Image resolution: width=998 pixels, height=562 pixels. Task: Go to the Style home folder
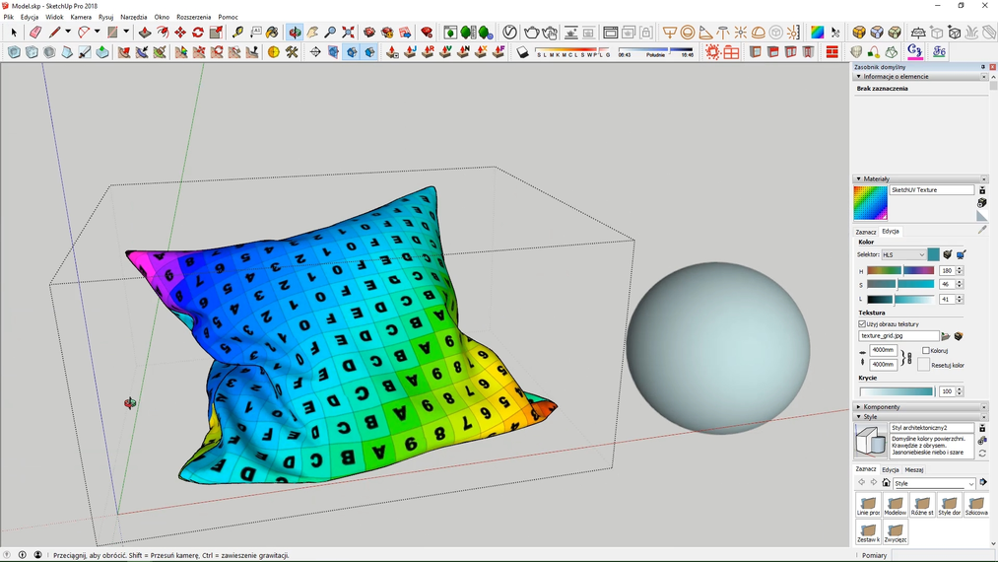tap(886, 482)
